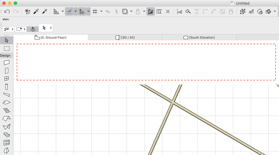Pick up parameters with the eyedropper
Viewport: 279px width, 155px height.
tap(36, 11)
